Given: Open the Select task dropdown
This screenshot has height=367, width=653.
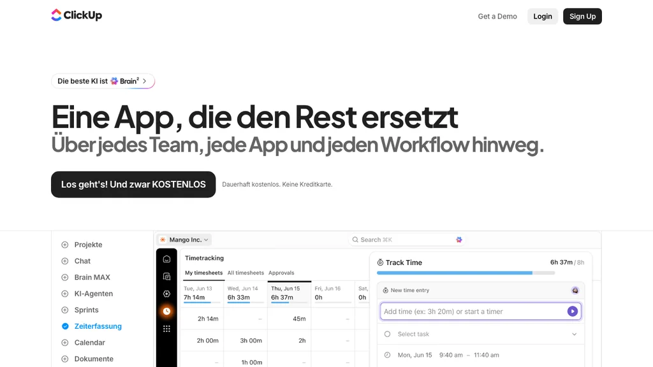Looking at the screenshot, I should click(x=481, y=334).
